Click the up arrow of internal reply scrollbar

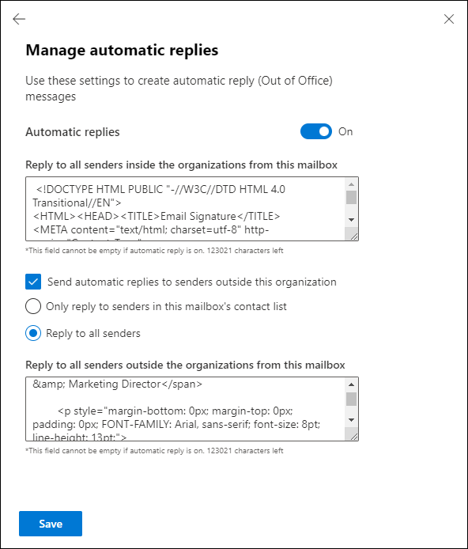pyautogui.click(x=352, y=184)
